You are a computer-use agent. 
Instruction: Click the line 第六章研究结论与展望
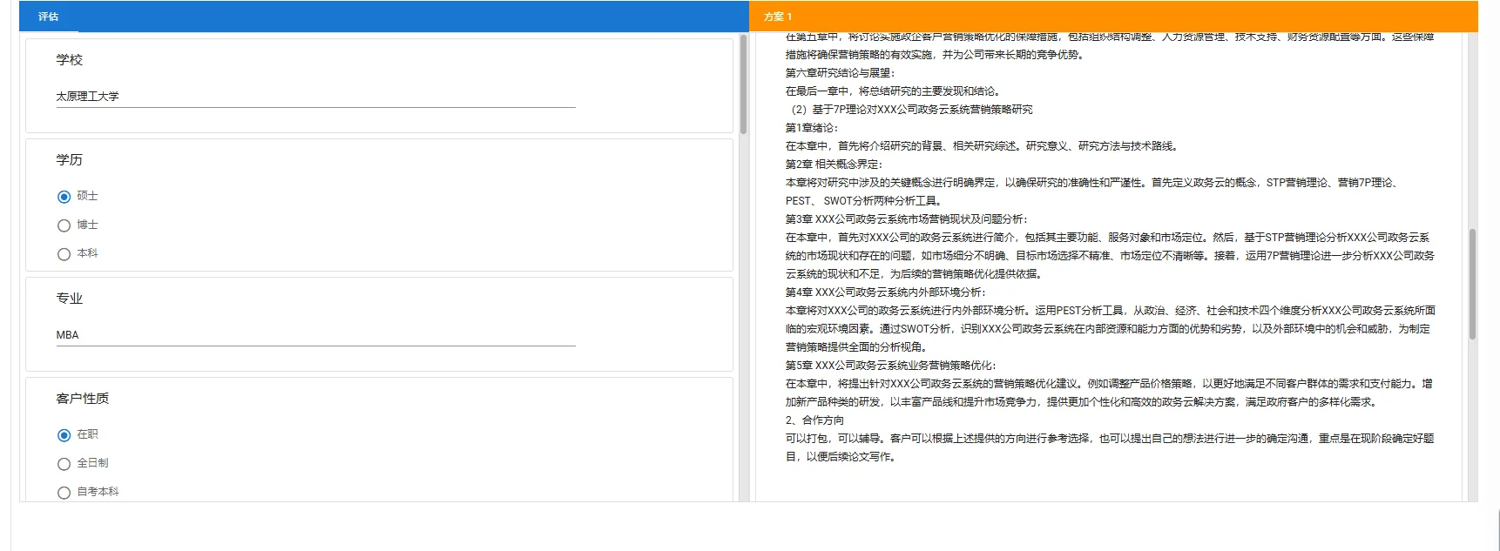click(840, 73)
